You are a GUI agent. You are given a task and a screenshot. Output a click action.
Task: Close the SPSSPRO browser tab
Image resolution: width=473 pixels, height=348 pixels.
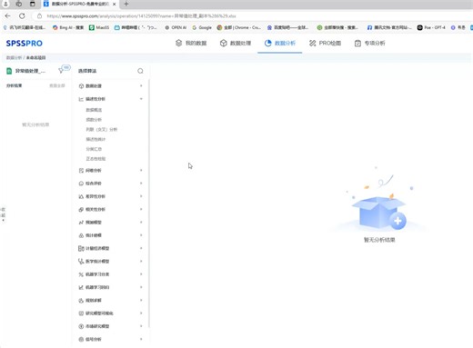click(x=115, y=5)
